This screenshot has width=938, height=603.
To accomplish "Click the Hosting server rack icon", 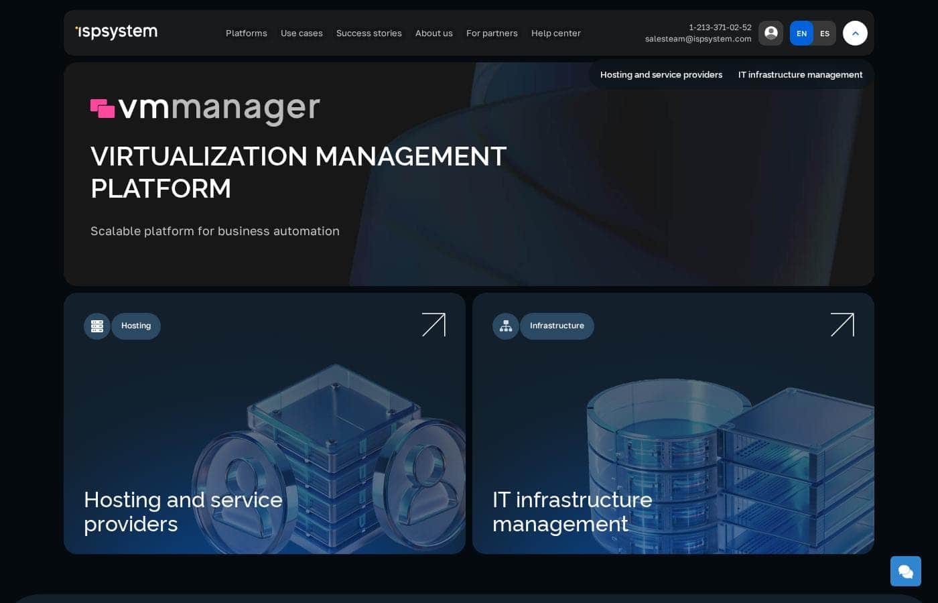I will click(x=97, y=326).
